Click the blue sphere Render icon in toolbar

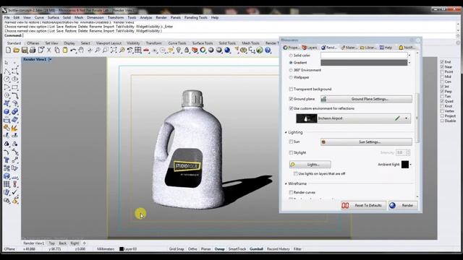(x=227, y=50)
